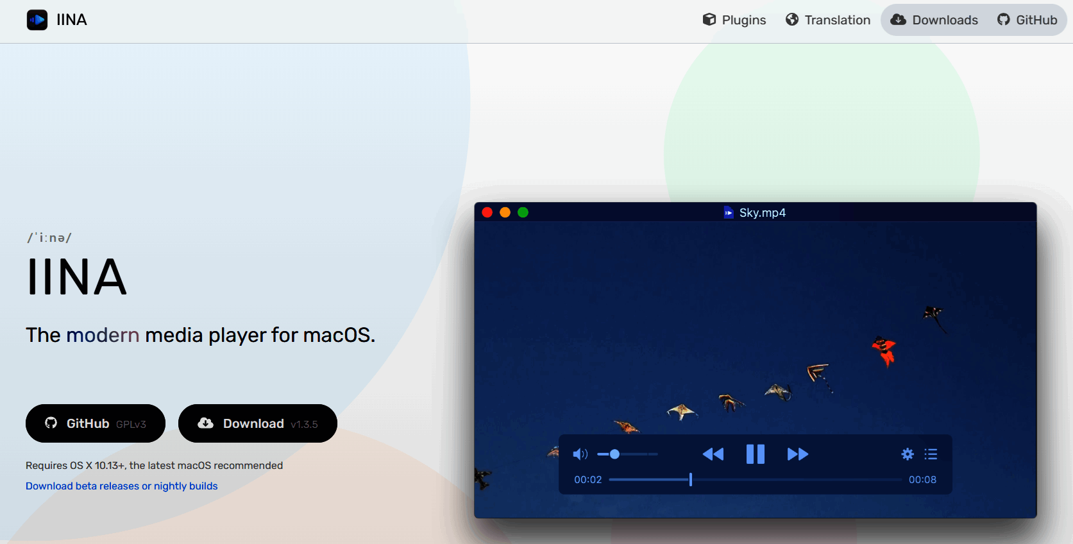Show the playlist with the list icon
The width and height of the screenshot is (1073, 544).
pyautogui.click(x=931, y=454)
